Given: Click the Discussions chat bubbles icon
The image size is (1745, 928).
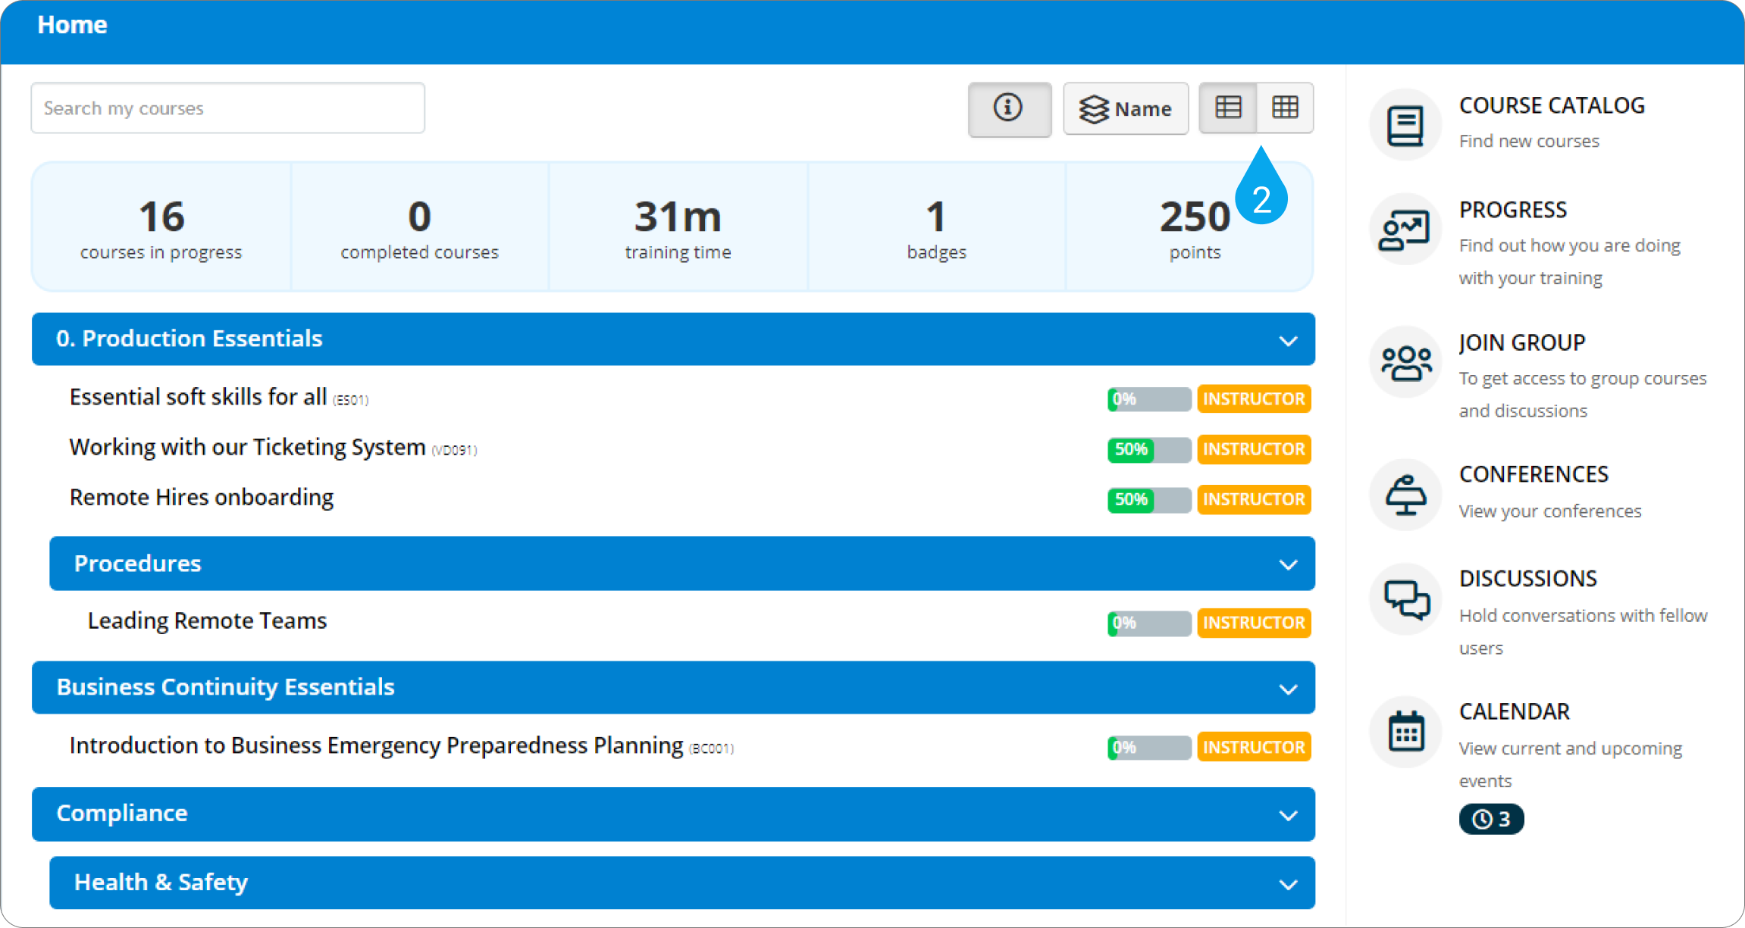Looking at the screenshot, I should (1405, 599).
